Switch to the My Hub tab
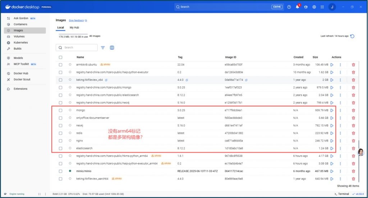368x198 pixels. coord(74,28)
